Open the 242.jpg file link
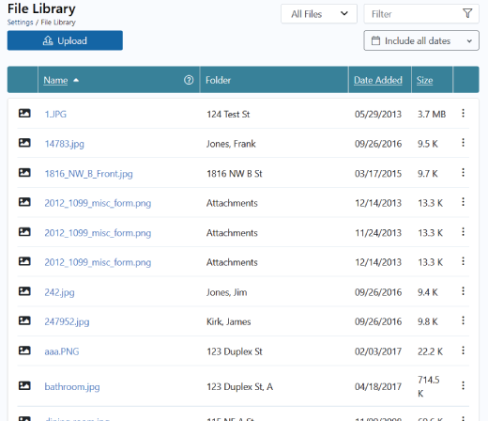This screenshot has width=488, height=421. pyautogui.click(x=59, y=292)
